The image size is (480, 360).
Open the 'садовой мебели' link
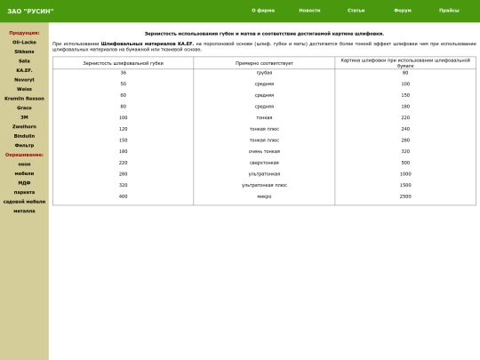pos(24,202)
